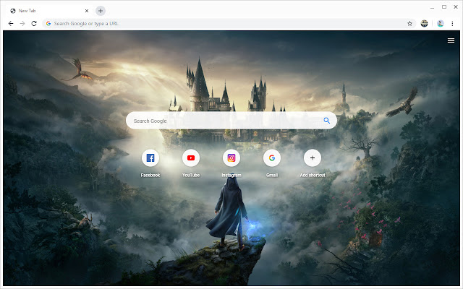Open the Facebook shortcut

pos(150,158)
